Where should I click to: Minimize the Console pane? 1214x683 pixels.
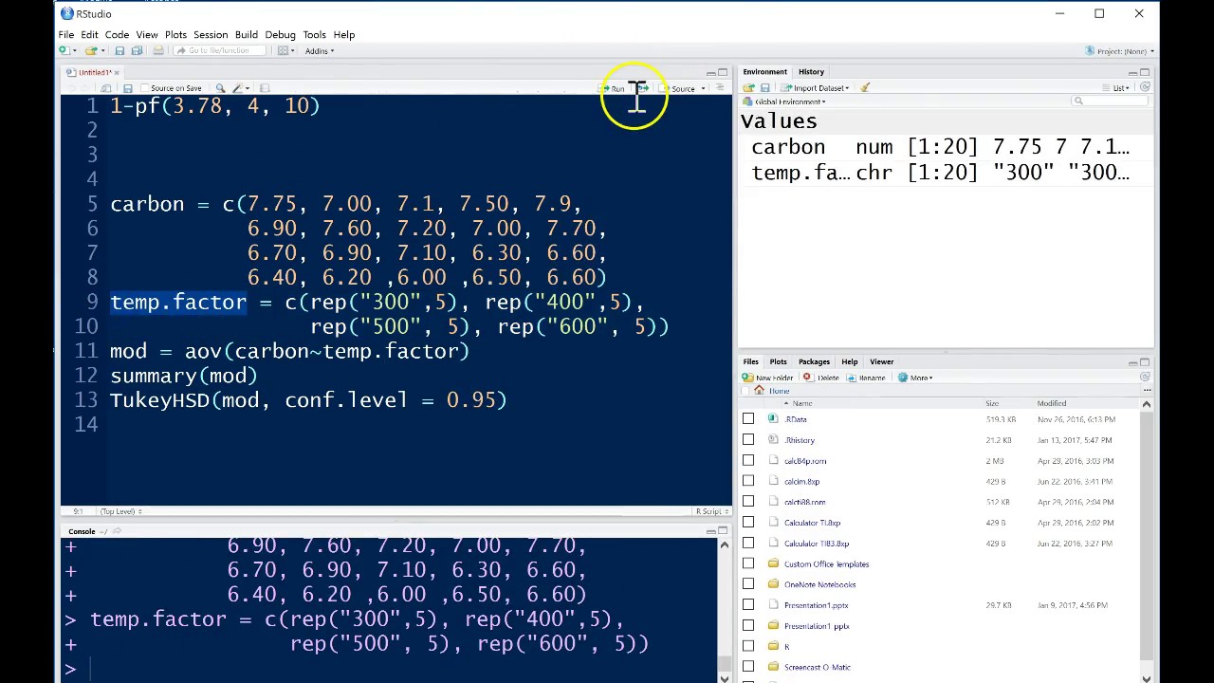pos(710,531)
